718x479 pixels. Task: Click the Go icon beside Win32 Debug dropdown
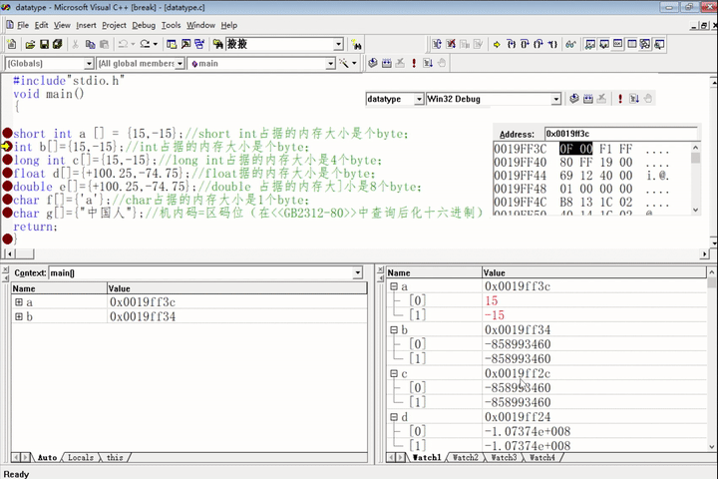tap(634, 99)
